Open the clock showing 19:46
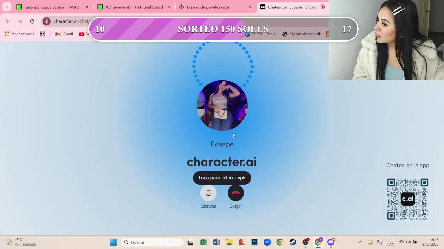Screen dimensions: 444x249 [x=430, y=242]
